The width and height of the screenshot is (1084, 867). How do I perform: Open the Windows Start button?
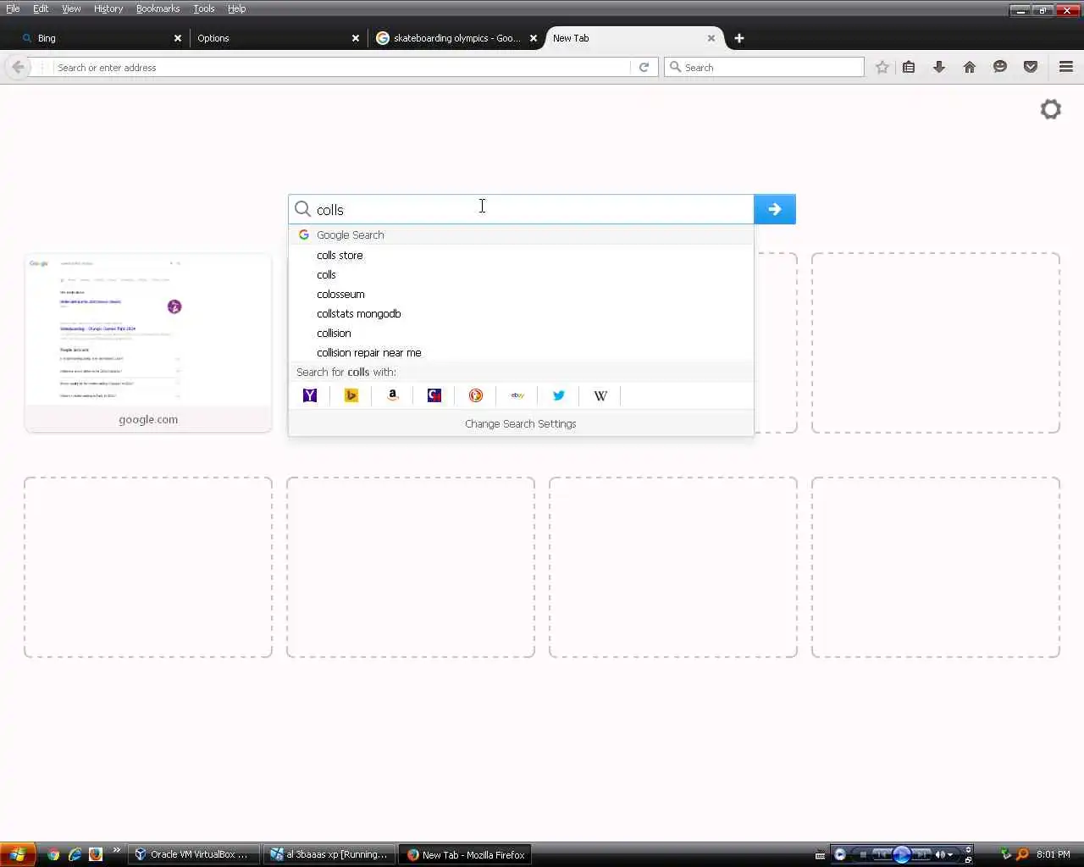tap(17, 854)
